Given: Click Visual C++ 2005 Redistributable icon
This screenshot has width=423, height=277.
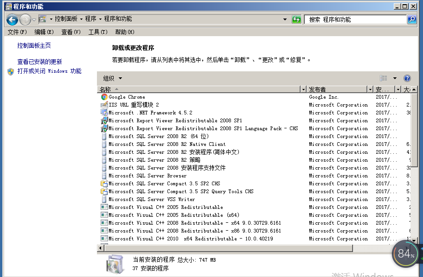Looking at the screenshot, I should [x=104, y=207].
